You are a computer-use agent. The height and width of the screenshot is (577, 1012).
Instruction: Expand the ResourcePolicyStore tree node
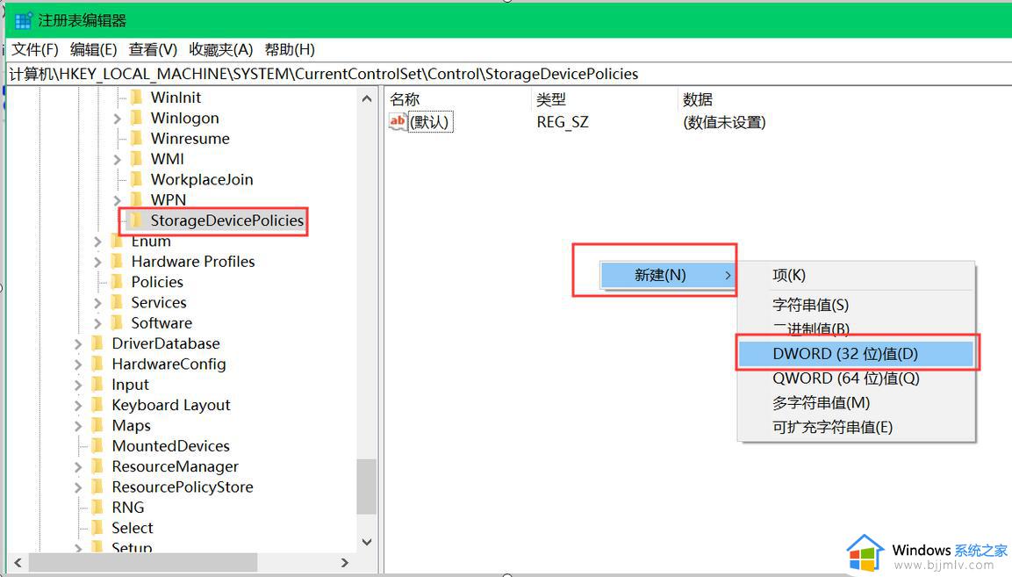[x=78, y=487]
